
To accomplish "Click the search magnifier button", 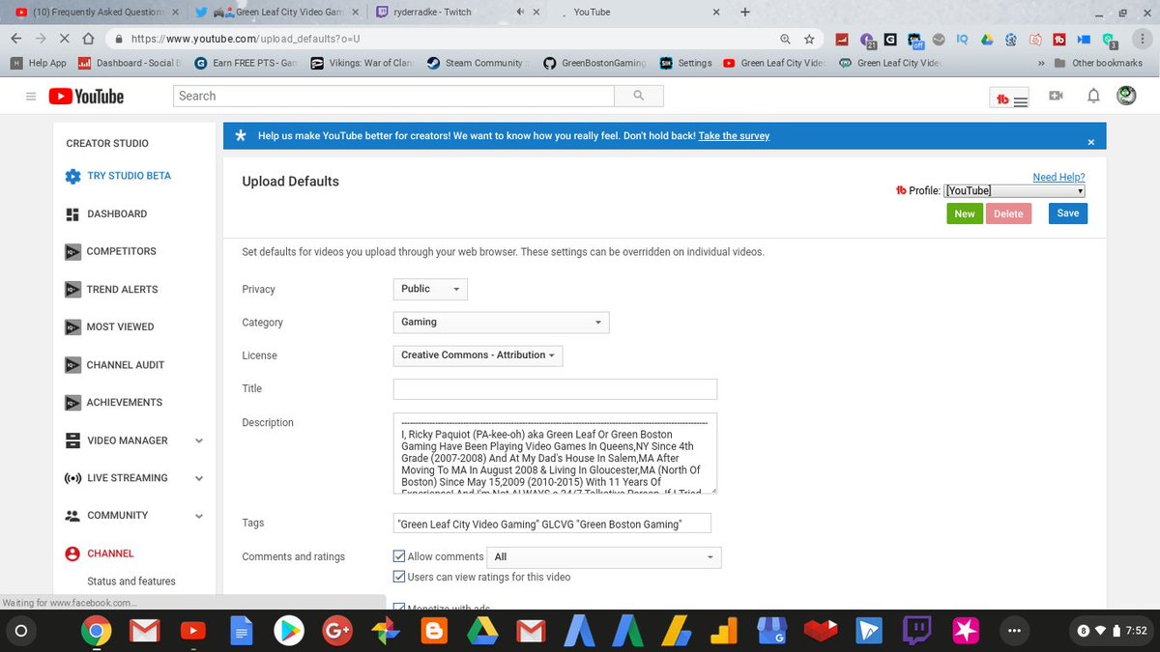I will point(639,96).
